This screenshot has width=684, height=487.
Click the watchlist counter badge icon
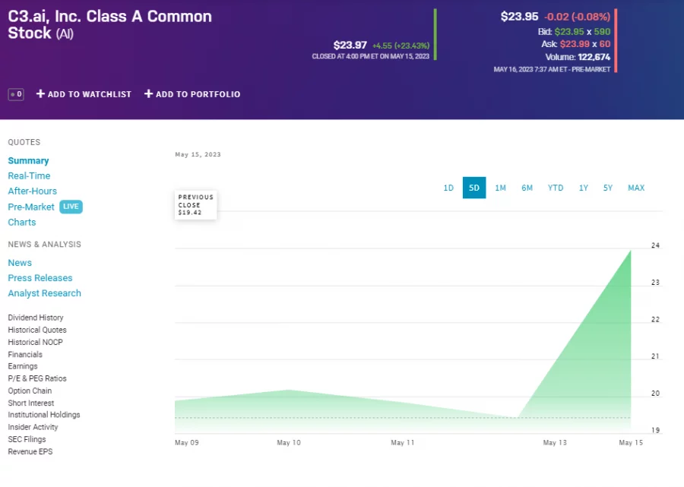point(15,94)
